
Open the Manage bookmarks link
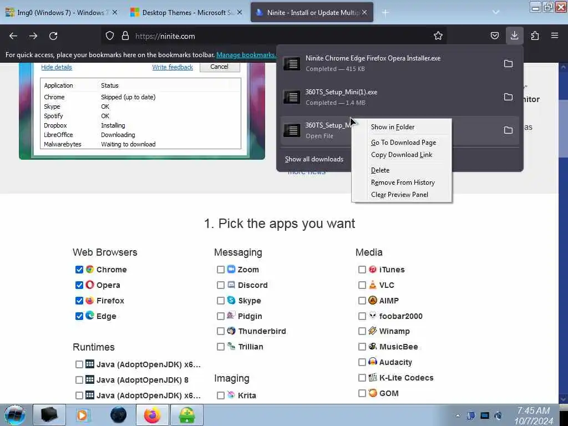(x=246, y=55)
